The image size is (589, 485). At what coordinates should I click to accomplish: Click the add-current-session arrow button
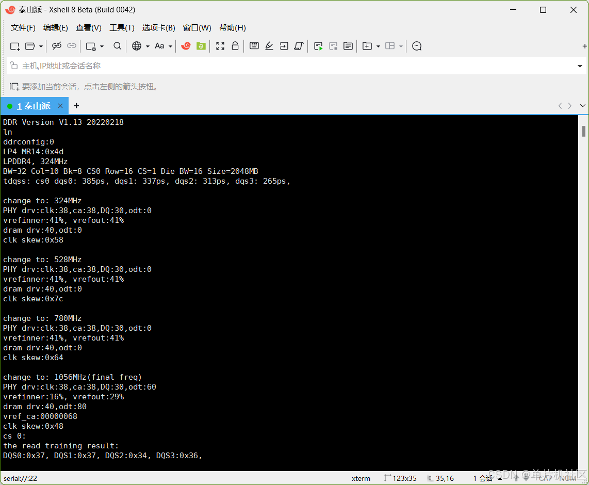pos(14,87)
